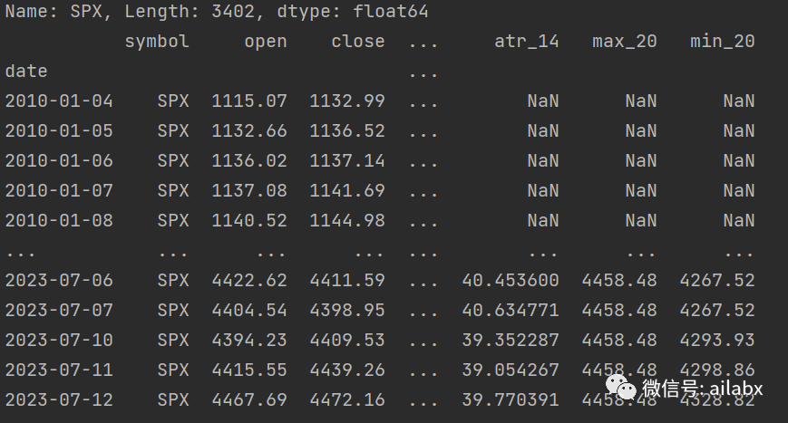Click 'Name: SPX,' in the summary line

coord(59,12)
